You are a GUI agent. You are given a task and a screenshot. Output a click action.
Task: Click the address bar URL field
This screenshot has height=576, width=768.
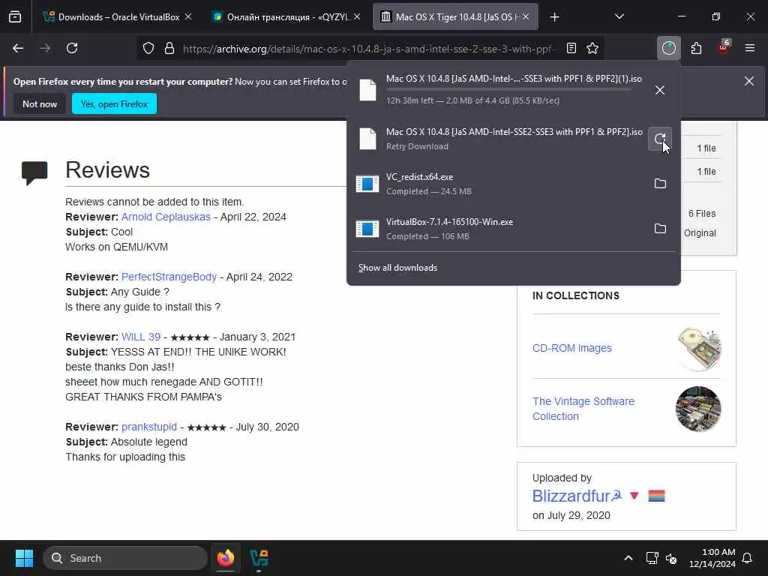point(369,49)
